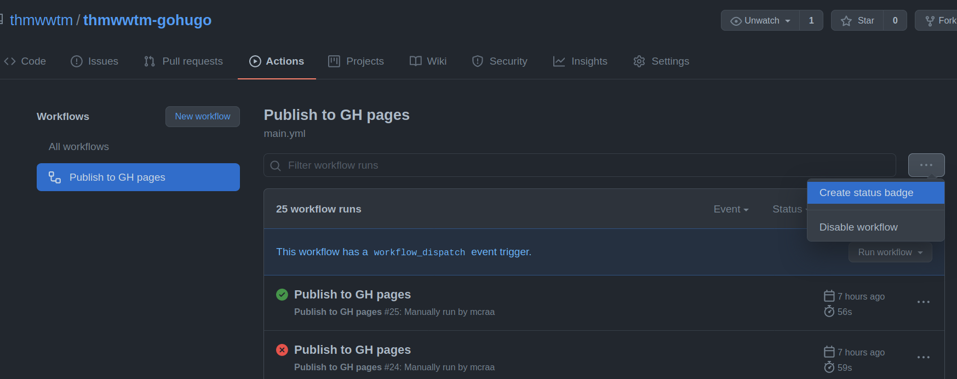Click '#25: Manually run by mcraa' text
The width and height of the screenshot is (957, 379).
point(439,312)
